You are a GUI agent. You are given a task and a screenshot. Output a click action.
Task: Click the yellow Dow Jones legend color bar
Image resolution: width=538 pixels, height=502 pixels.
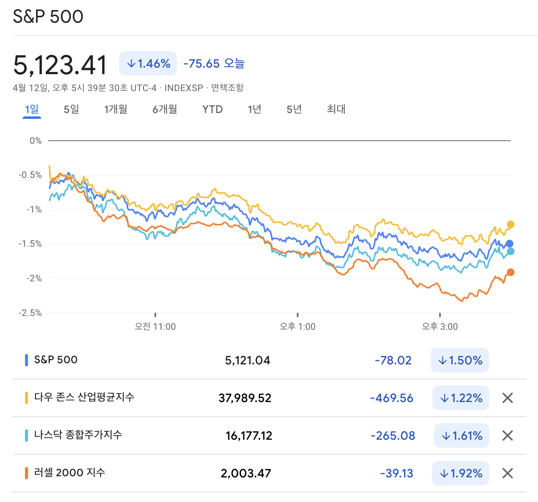point(27,398)
